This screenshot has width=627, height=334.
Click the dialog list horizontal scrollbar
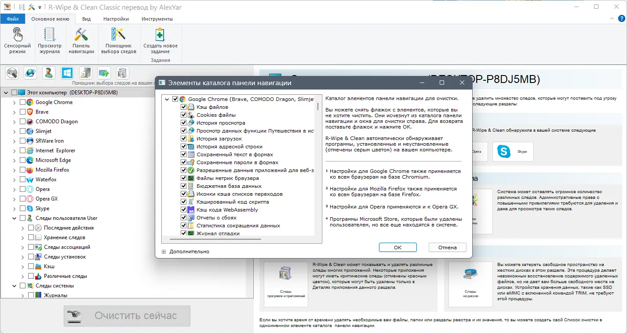point(215,240)
